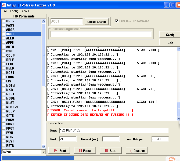Check the FEAT command checkbox
Viewport: 180px width, 161px height.
tap(4, 64)
